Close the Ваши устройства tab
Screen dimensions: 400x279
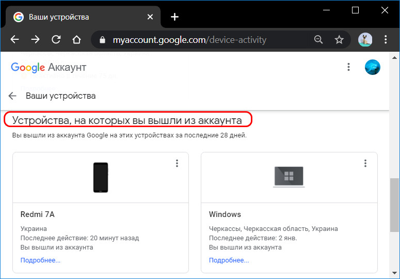pos(150,17)
